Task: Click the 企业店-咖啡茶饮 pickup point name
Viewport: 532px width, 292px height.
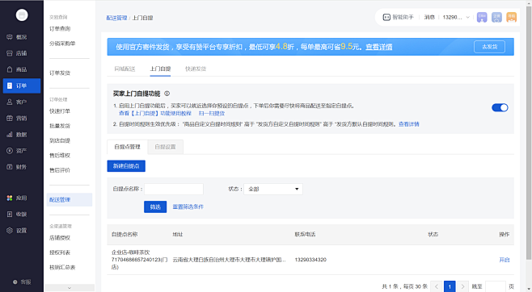Action: [139, 260]
